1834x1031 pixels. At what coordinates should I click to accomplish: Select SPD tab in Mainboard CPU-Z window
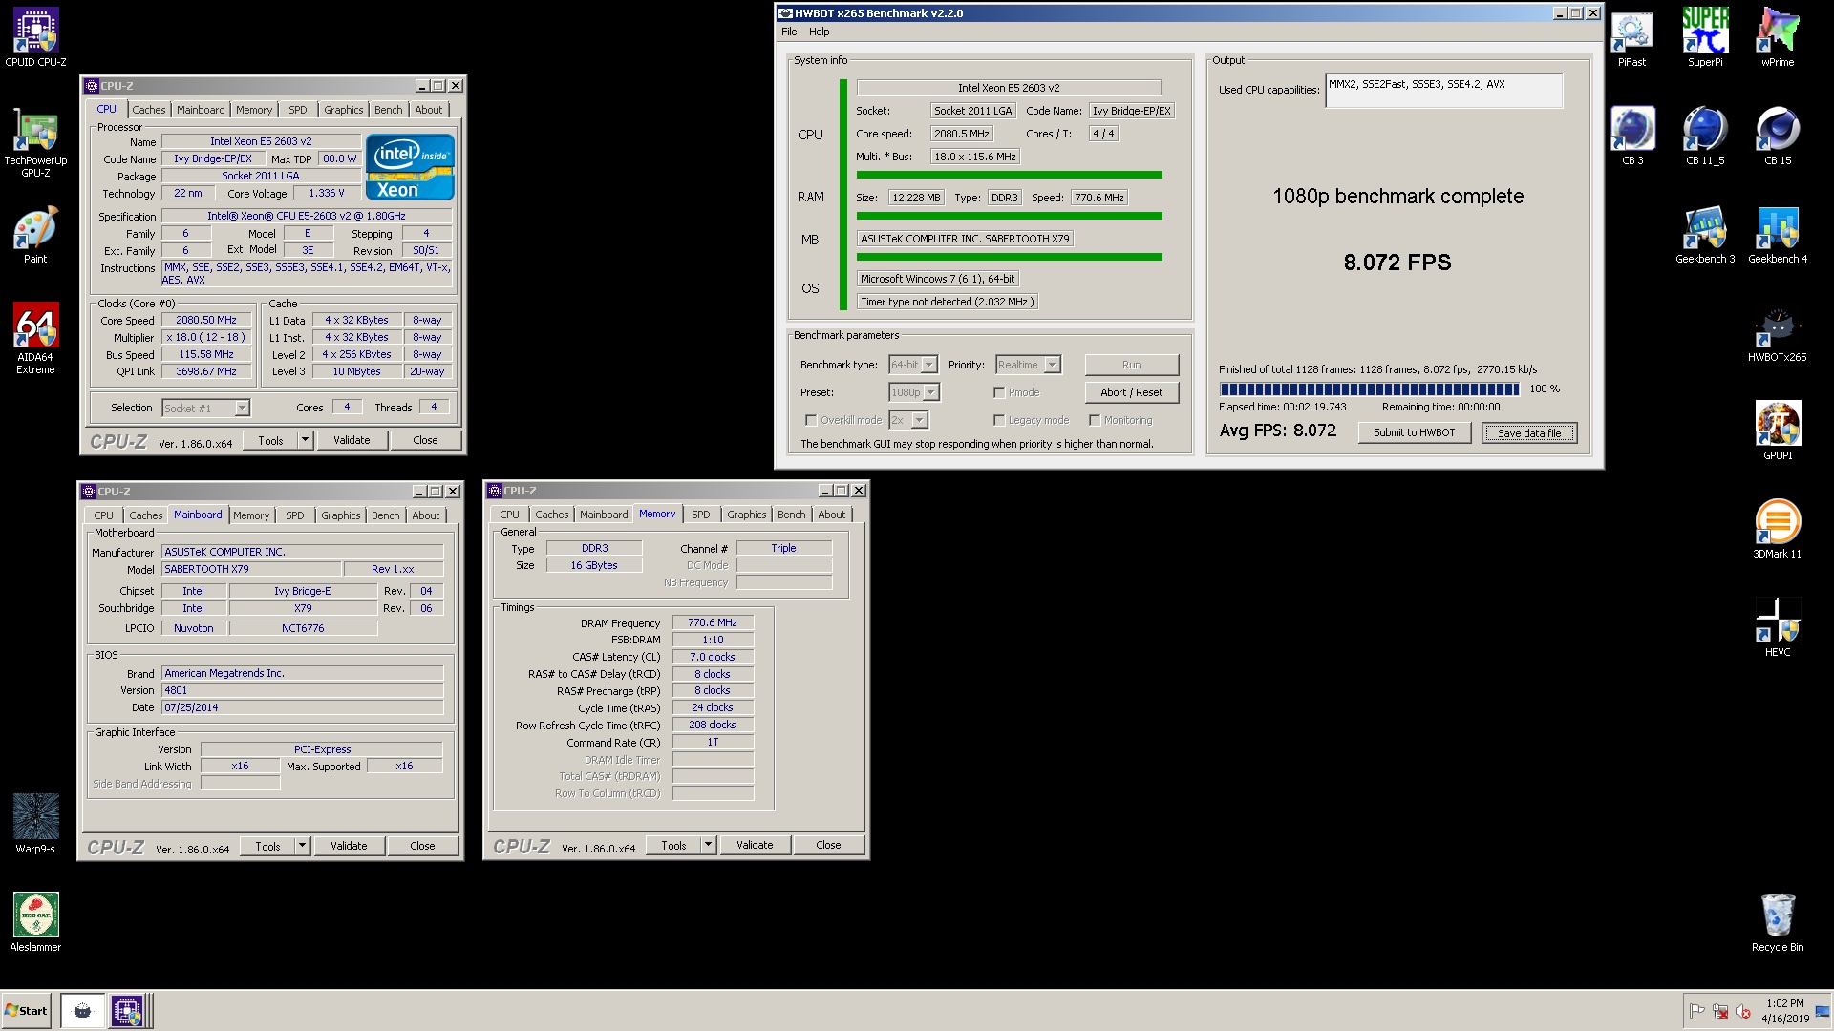click(x=295, y=515)
